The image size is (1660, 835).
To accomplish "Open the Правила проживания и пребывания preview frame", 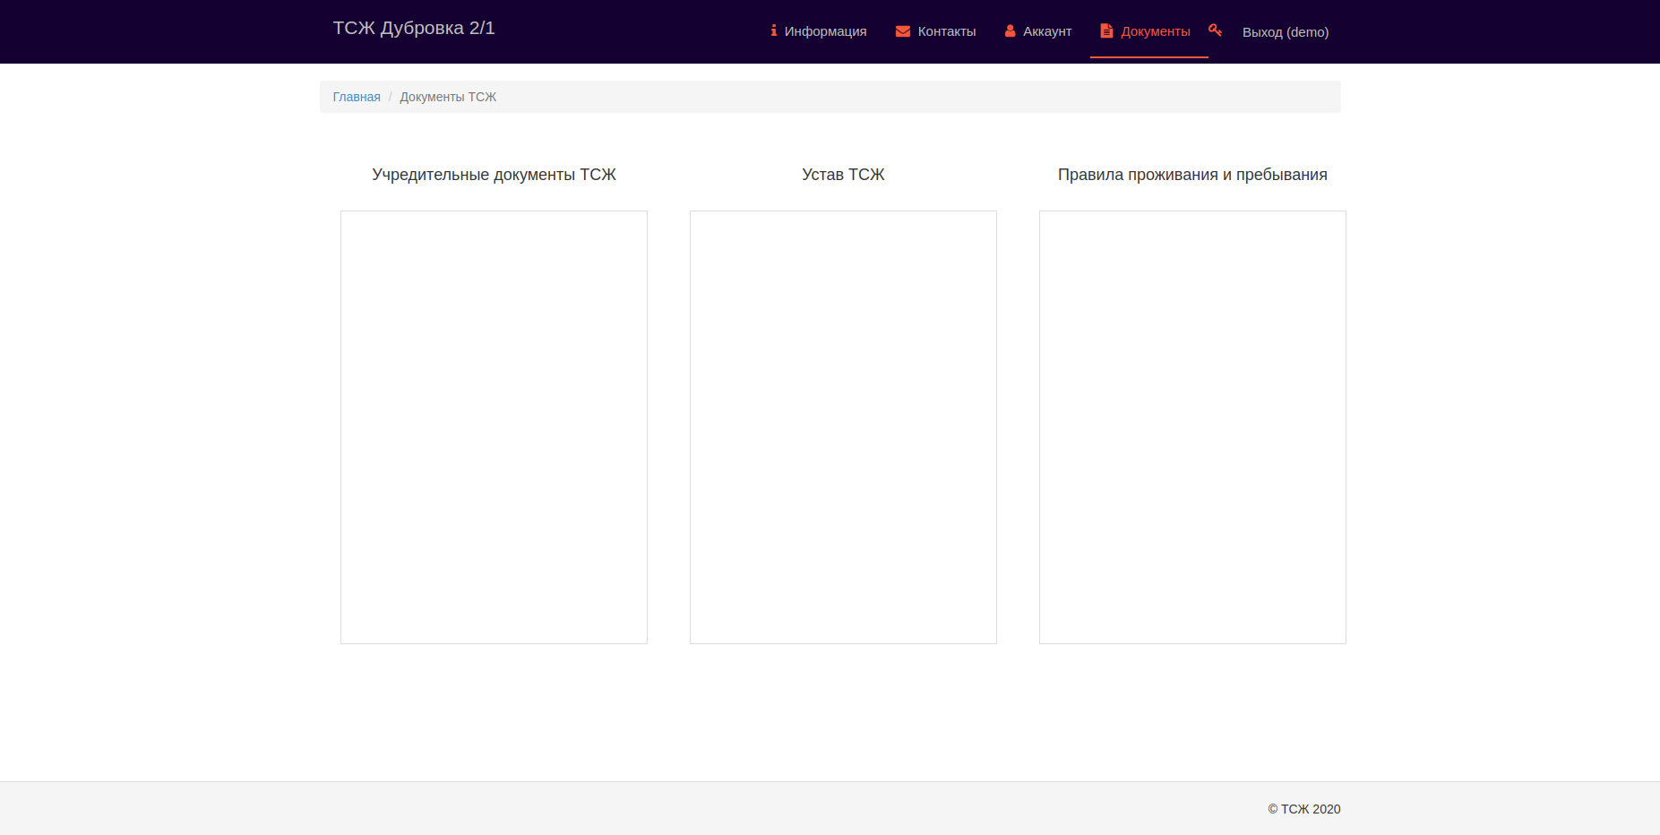I will click(x=1192, y=427).
